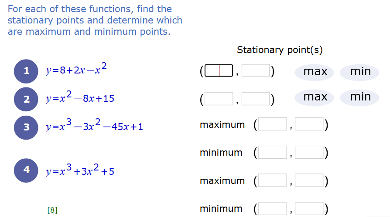Click the number 4 question circle
Screen dimensions: 390x217
click(26, 170)
